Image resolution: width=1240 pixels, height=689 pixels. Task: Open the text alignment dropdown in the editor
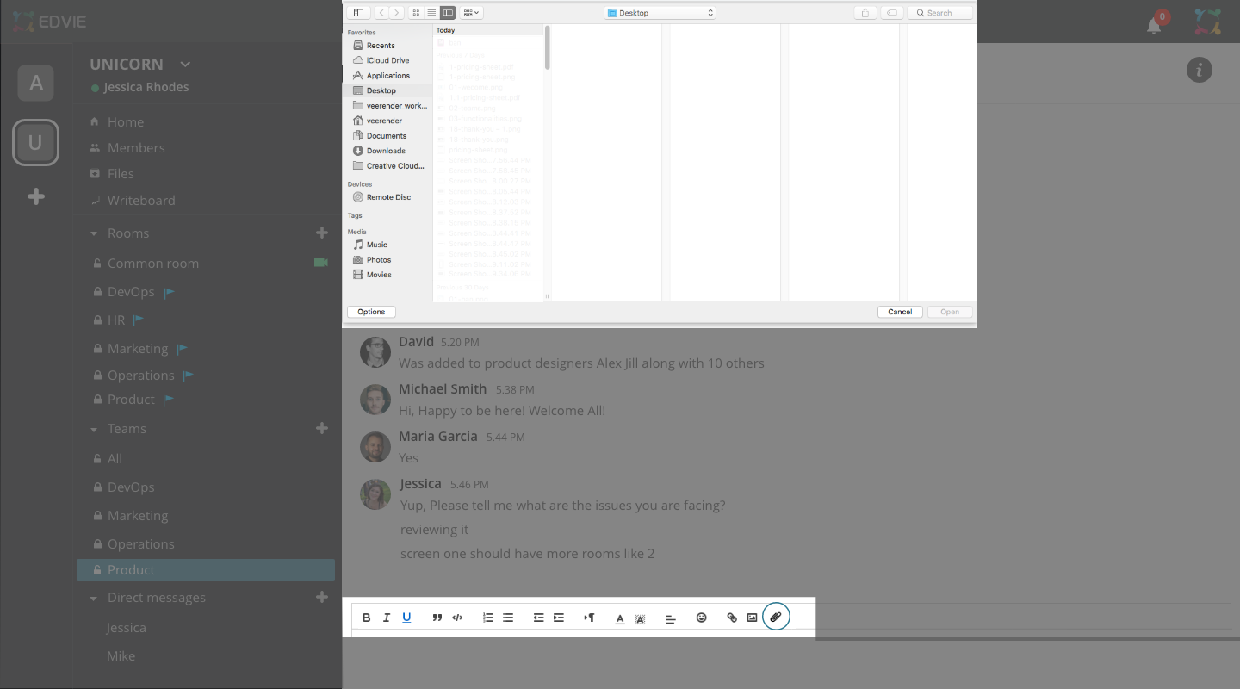click(670, 618)
